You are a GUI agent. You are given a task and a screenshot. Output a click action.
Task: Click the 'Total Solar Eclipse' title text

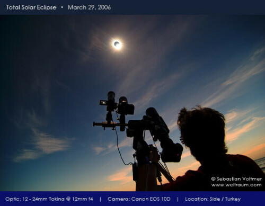point(31,7)
